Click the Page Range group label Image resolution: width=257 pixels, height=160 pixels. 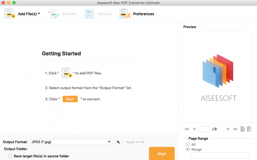tap(198, 138)
